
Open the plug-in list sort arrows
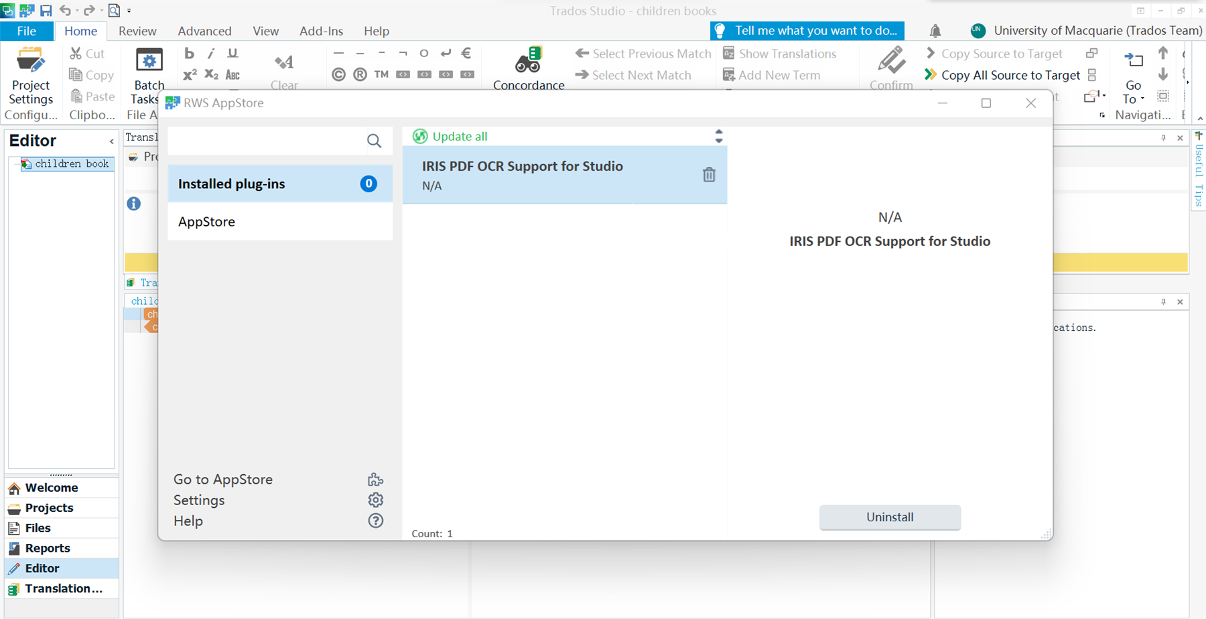point(719,137)
